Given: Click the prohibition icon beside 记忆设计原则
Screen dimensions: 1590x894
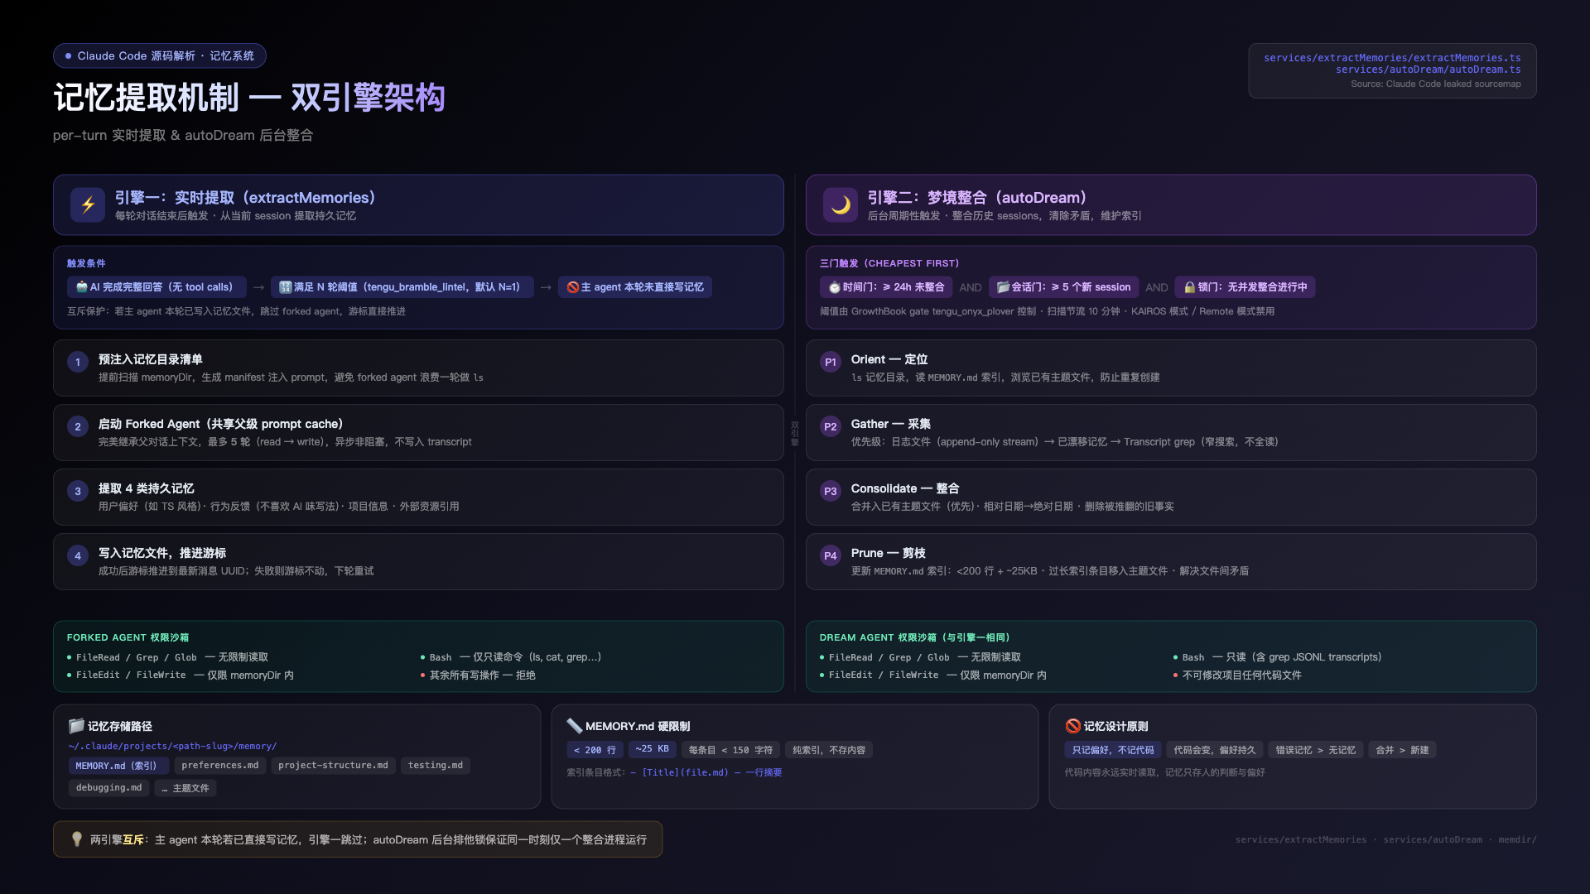Looking at the screenshot, I should [x=1072, y=726].
